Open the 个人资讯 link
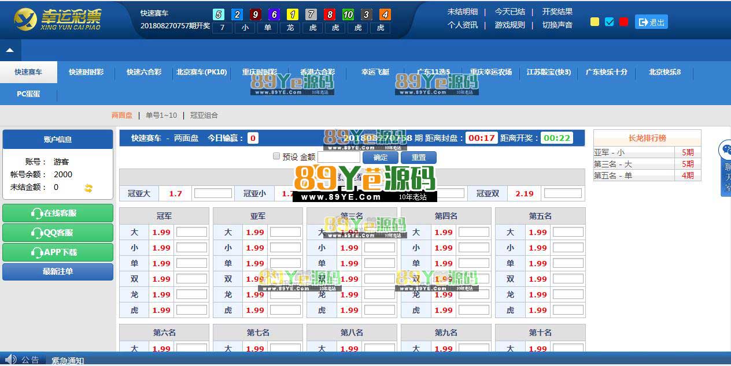Viewport: 731px width, 366px height. click(463, 25)
